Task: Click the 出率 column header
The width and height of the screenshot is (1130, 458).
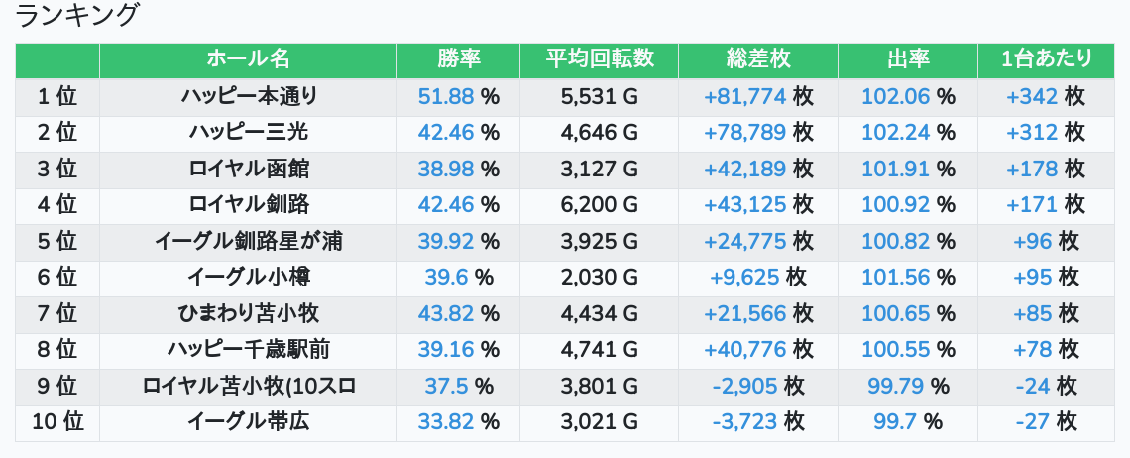Action: pyautogui.click(x=907, y=59)
